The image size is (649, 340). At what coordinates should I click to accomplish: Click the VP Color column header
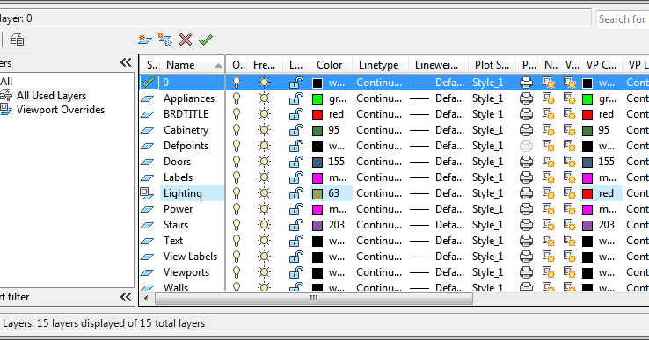point(602,65)
